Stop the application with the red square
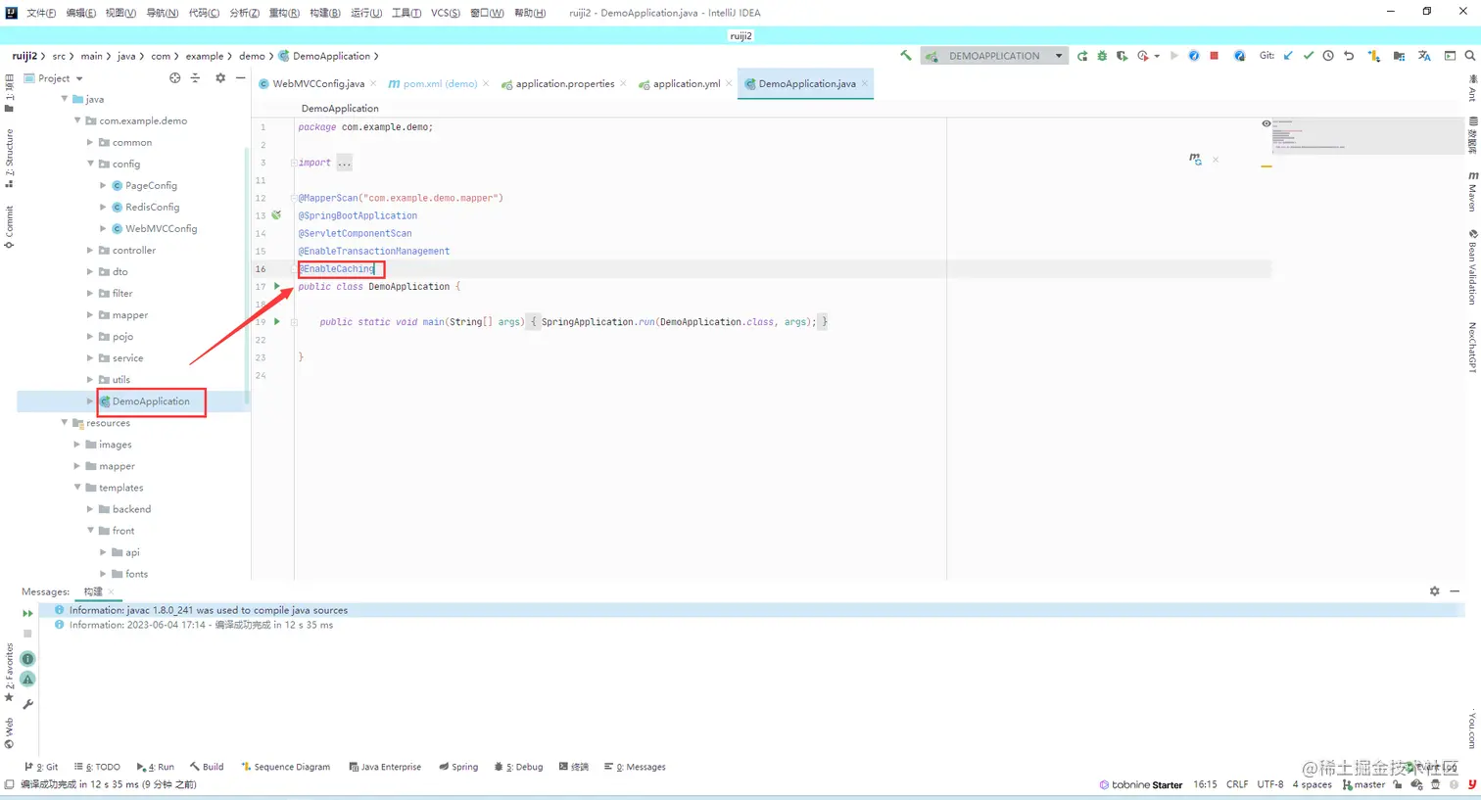1481x800 pixels. pyautogui.click(x=1215, y=56)
